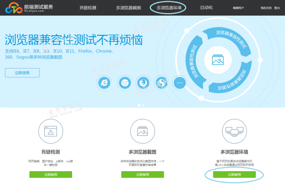
Task: Click the multi-monitor icon above 多浏览器环境
Action: tap(234, 131)
